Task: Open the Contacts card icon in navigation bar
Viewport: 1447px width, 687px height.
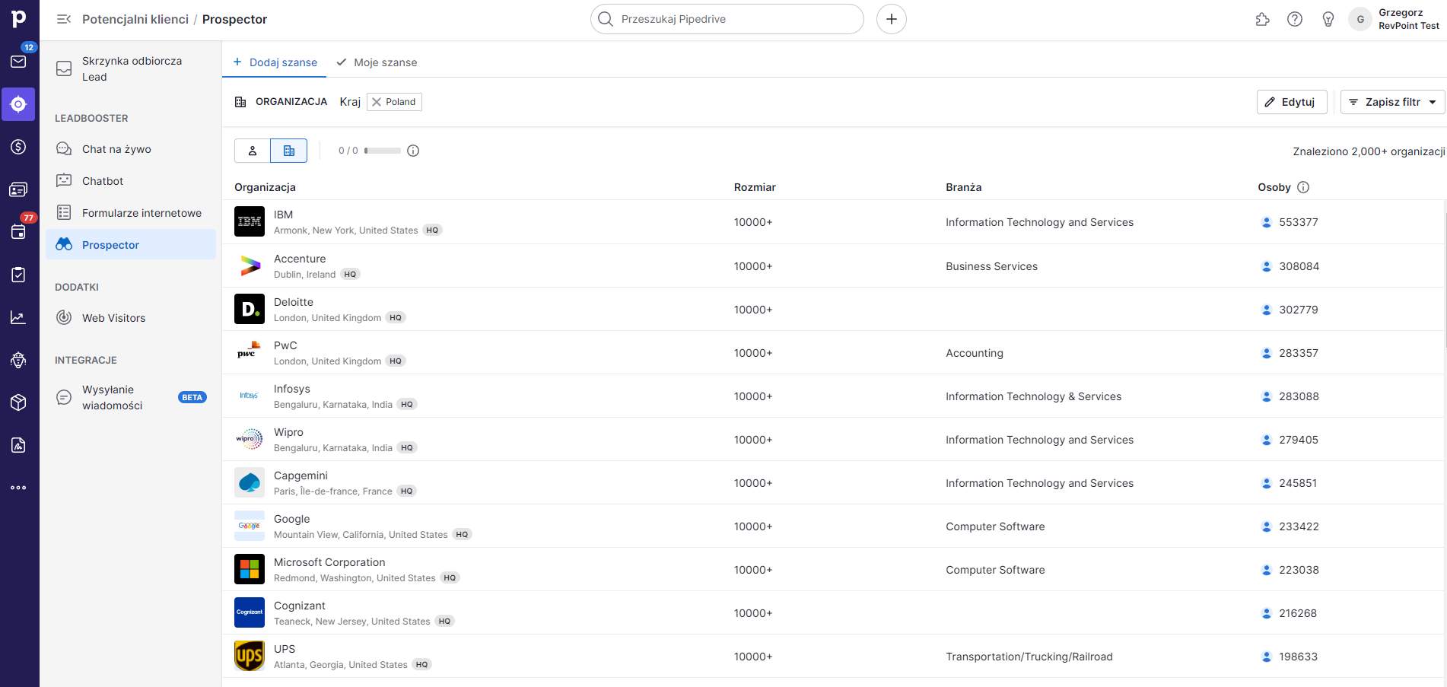Action: coord(19,189)
